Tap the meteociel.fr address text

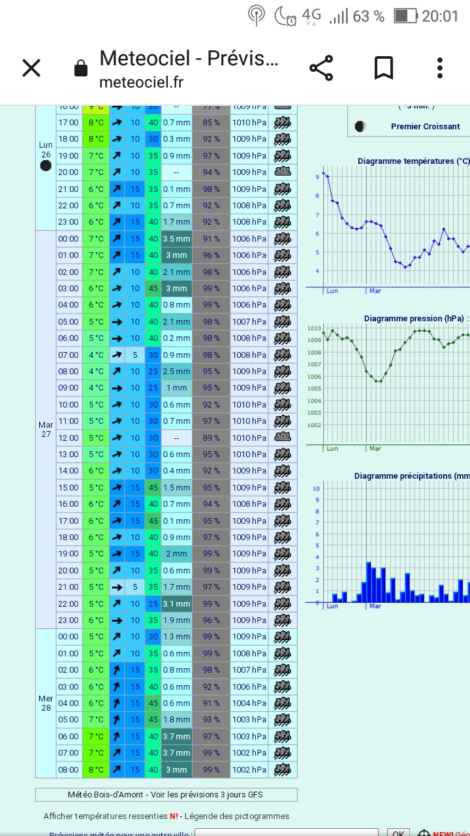[x=141, y=82]
